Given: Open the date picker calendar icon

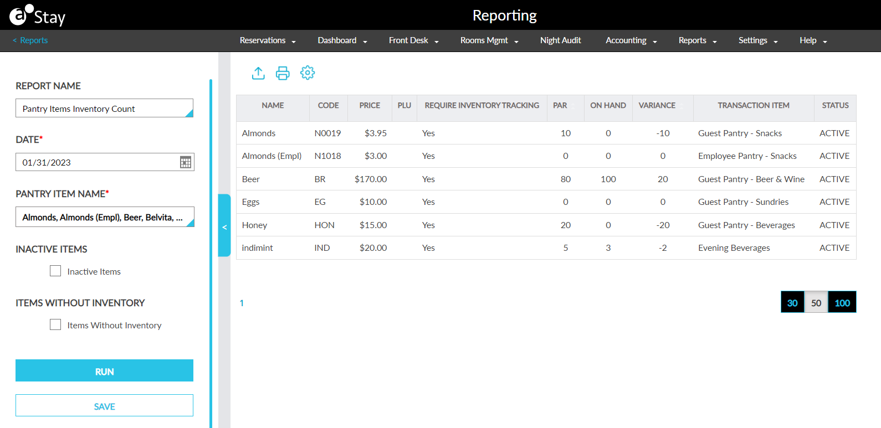Looking at the screenshot, I should coord(186,162).
